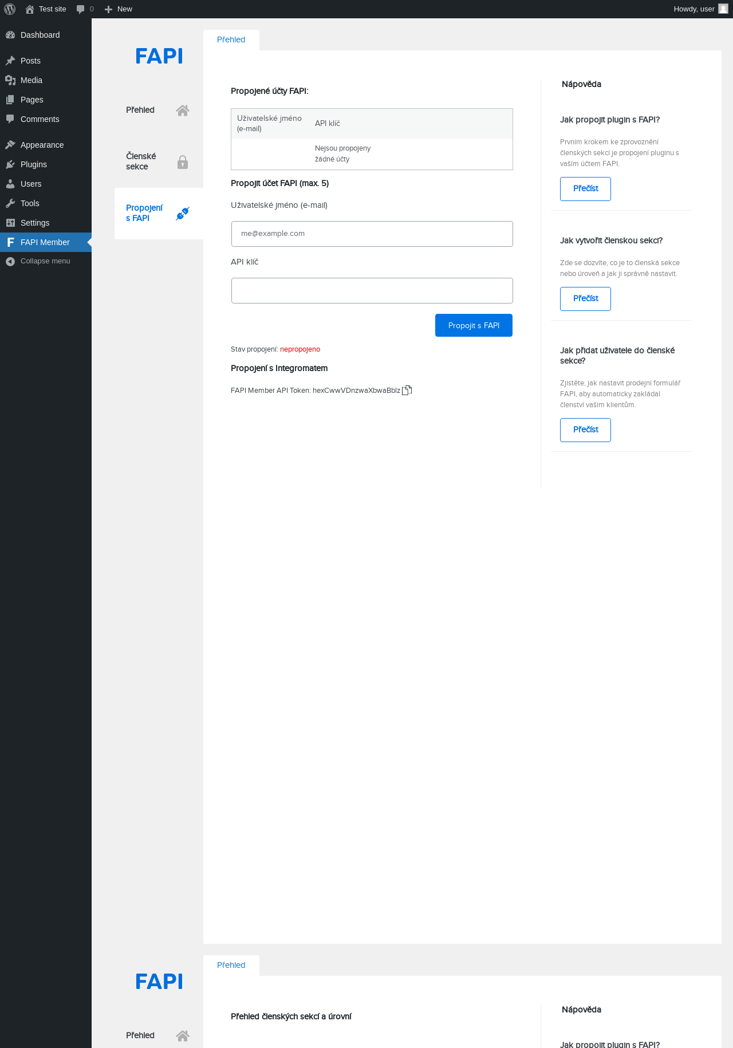This screenshot has width=733, height=1048.
Task: Click the 'Nejsou propojeny žádné účty' table cell
Action: click(x=343, y=153)
